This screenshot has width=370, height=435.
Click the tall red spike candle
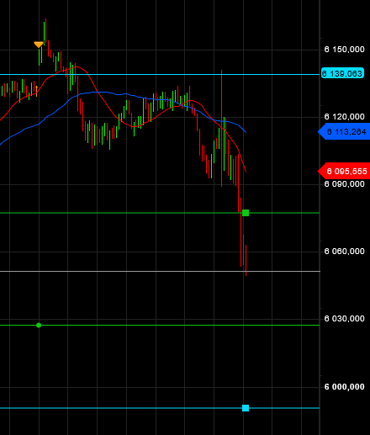pos(221,128)
